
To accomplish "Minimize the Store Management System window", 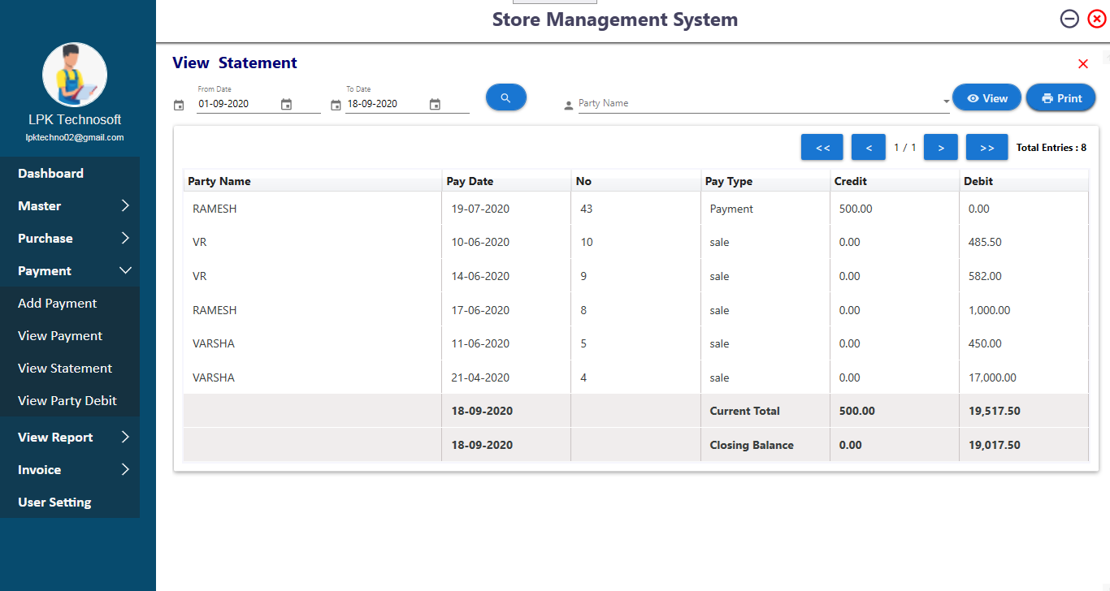I will click(1069, 19).
